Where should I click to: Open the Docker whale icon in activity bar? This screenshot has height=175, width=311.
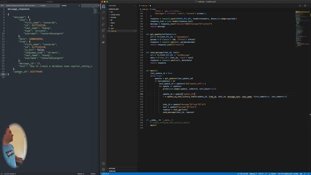click(x=104, y=42)
